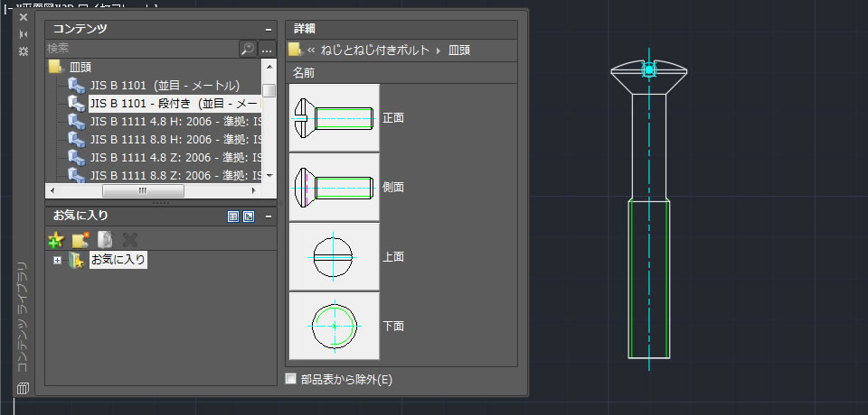Add to favorites with green star icon

point(56,240)
